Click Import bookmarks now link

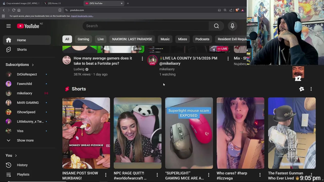(82, 16)
